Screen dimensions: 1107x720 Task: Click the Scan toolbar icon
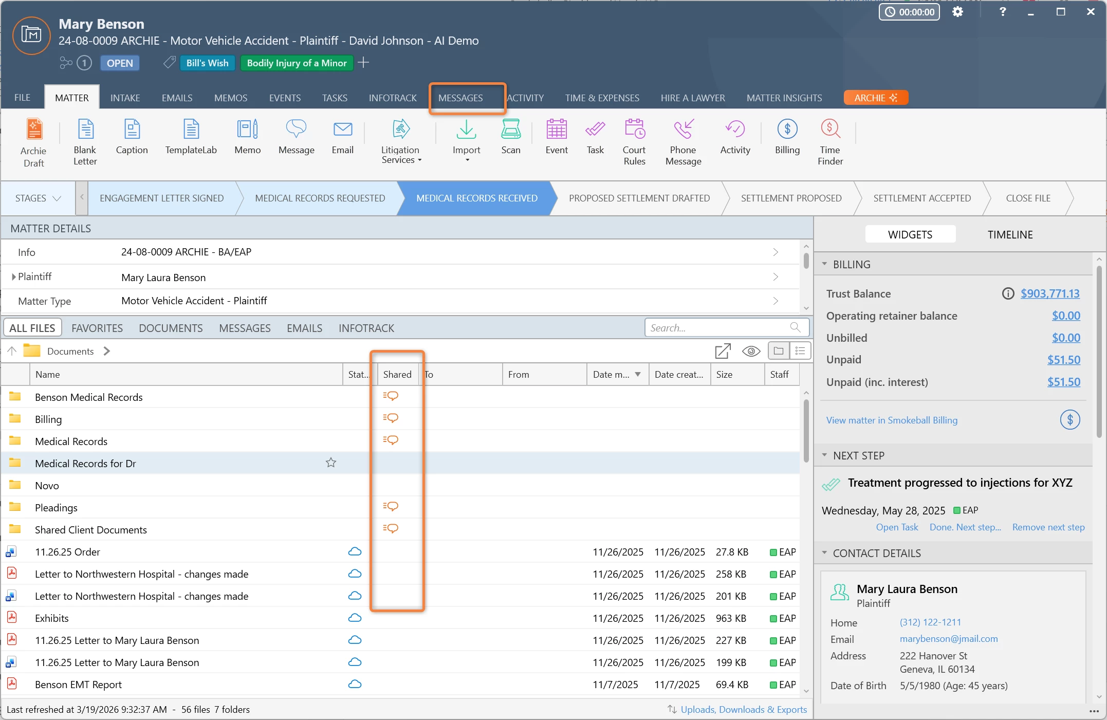(510, 130)
